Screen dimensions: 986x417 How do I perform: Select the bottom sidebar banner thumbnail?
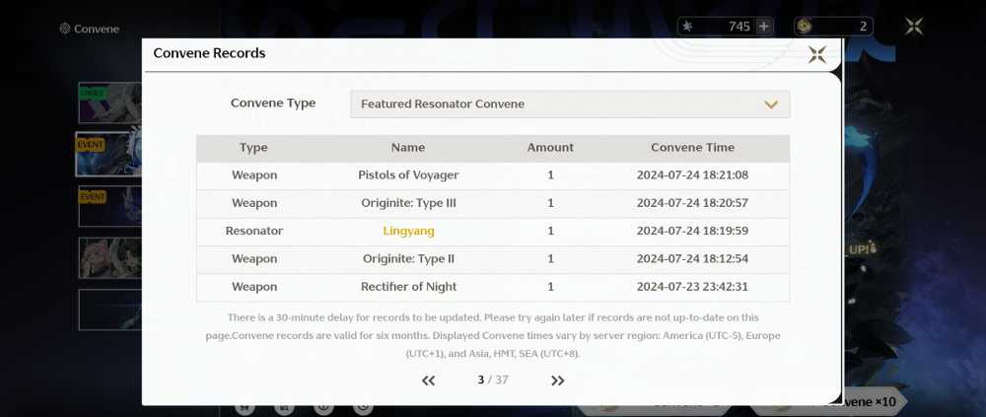[110, 310]
